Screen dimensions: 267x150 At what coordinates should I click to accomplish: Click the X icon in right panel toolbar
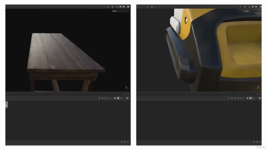coord(229,98)
